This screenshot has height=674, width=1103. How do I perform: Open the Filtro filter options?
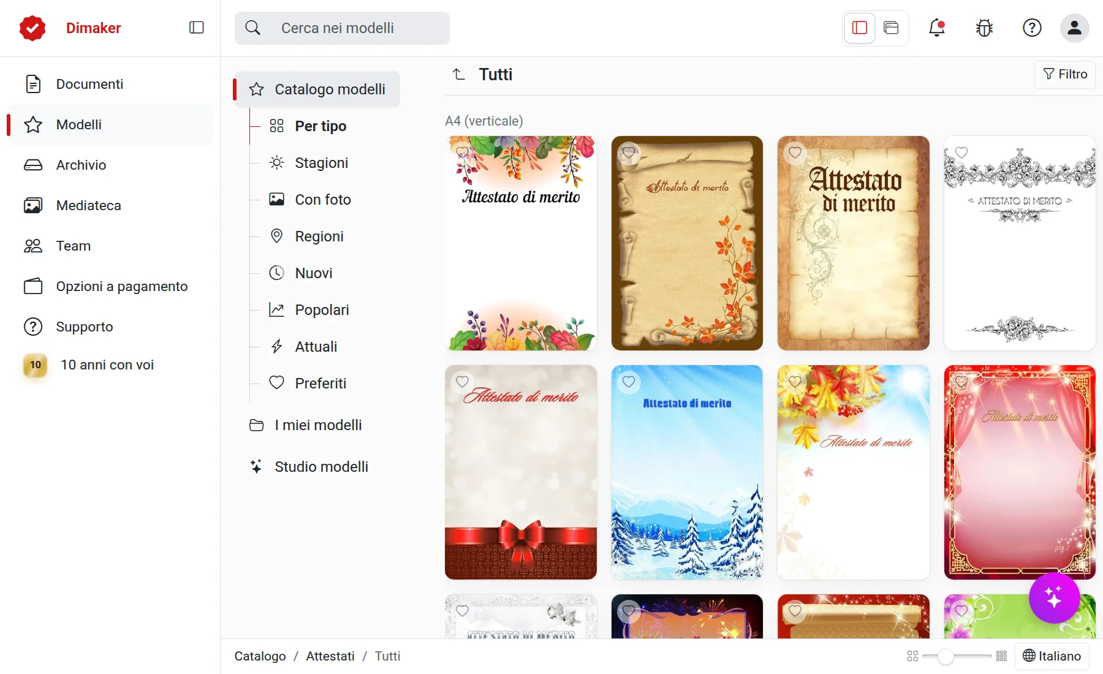coord(1065,74)
